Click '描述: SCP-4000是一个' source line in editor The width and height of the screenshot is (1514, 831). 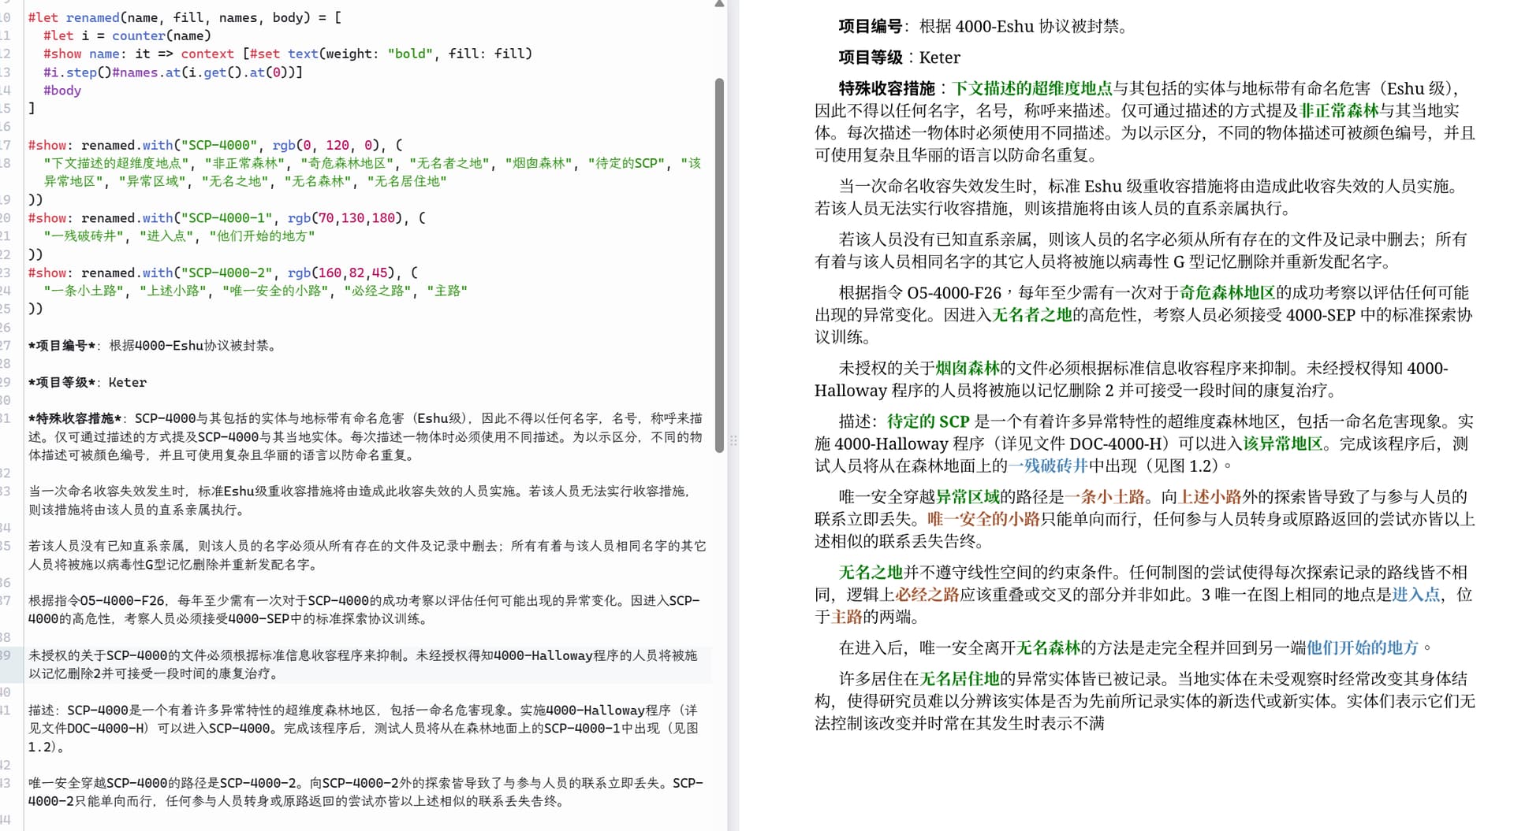363,728
